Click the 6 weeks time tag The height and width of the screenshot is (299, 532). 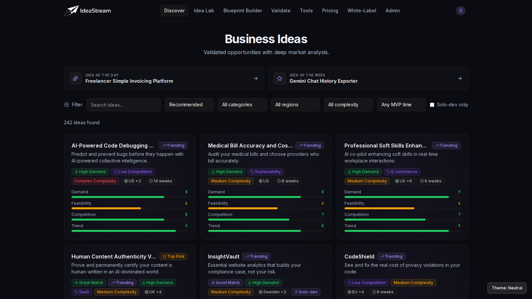[431, 181]
